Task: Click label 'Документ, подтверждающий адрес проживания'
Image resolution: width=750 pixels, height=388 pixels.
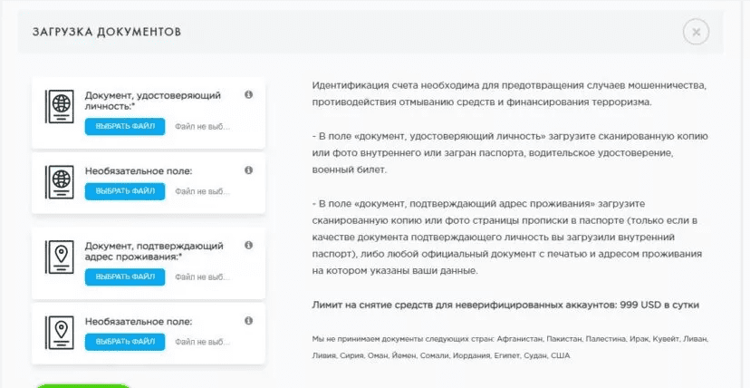Action: (154, 251)
